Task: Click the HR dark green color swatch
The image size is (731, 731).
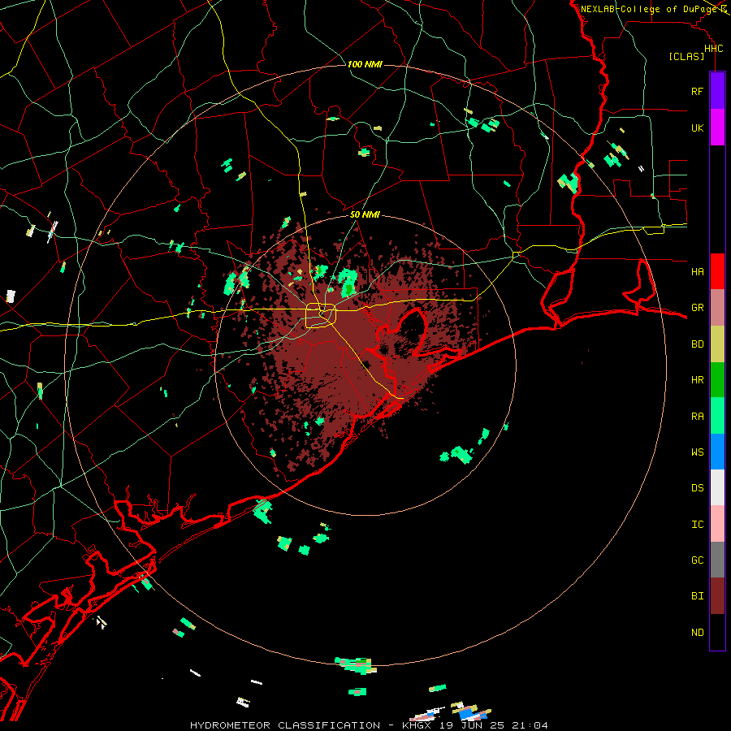Action: coord(717,380)
